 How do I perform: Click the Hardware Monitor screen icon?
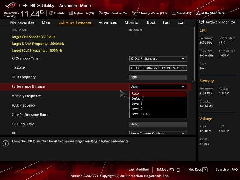[202, 22]
